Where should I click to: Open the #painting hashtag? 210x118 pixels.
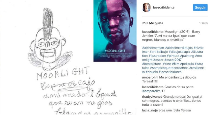tap(187, 56)
